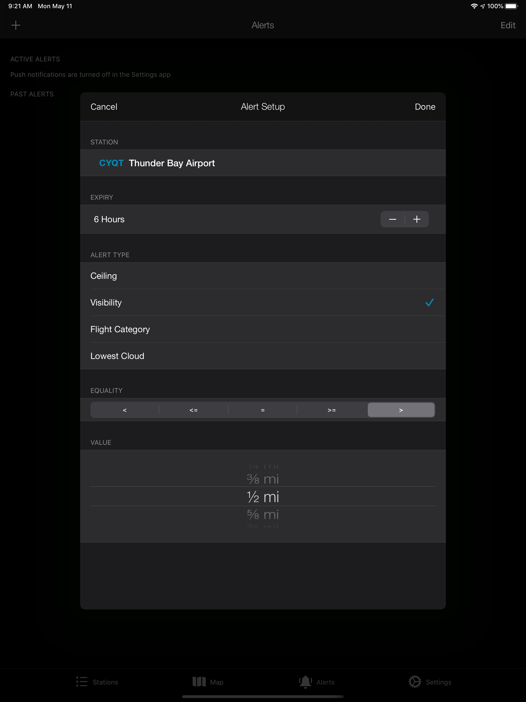The height and width of the screenshot is (702, 526).
Task: Select Visibility alert type
Action: tap(263, 302)
